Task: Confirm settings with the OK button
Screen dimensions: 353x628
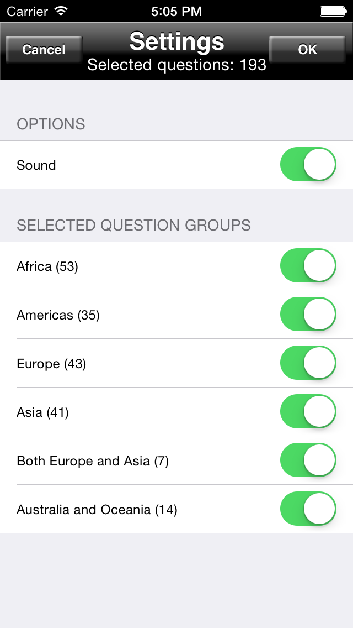Action: 307,49
